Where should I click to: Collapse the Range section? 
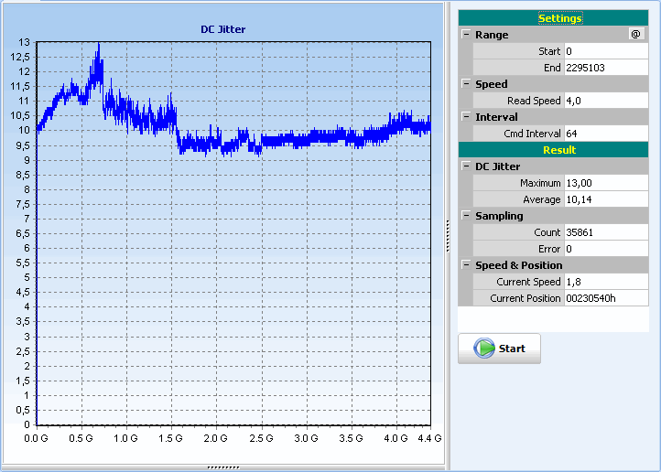coord(466,35)
